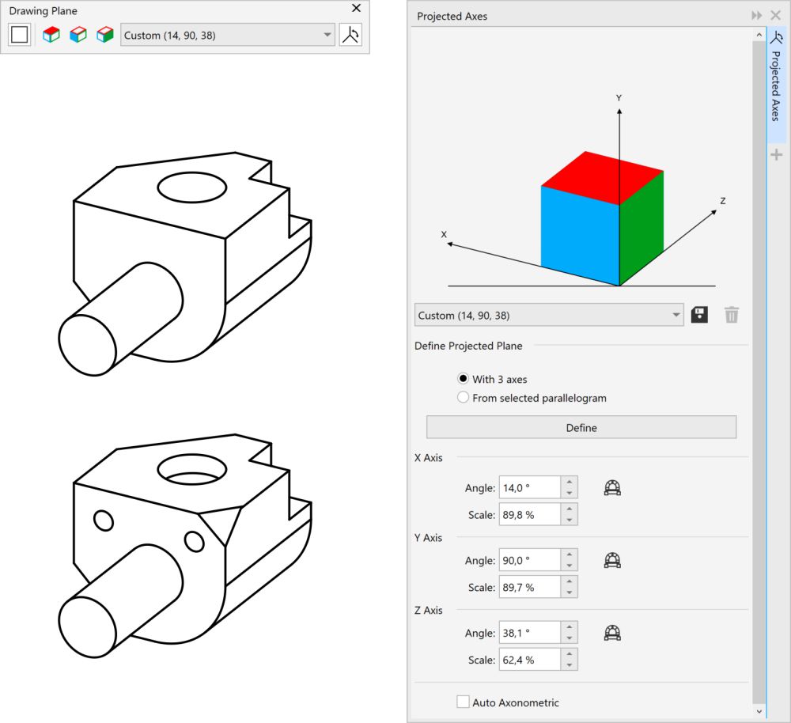Select the flat (no projection) drawing plane icon
791x723 pixels.
pyautogui.click(x=20, y=35)
